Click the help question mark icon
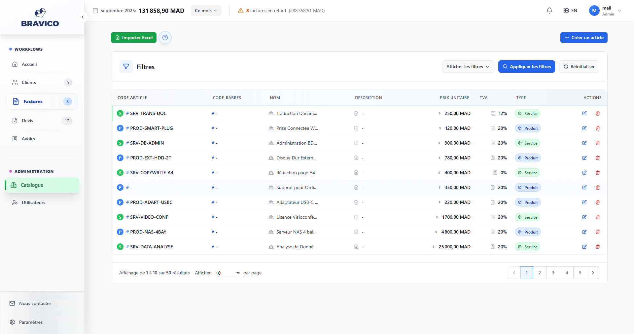Viewport: 634px width, 334px height. pyautogui.click(x=165, y=38)
